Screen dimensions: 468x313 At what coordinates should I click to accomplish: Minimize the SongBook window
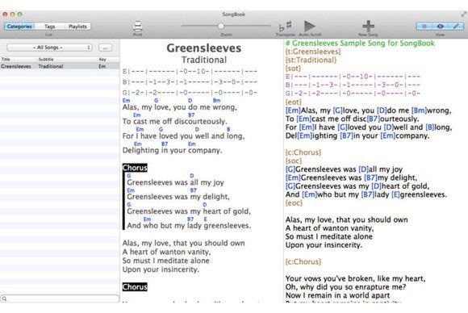click(x=13, y=14)
